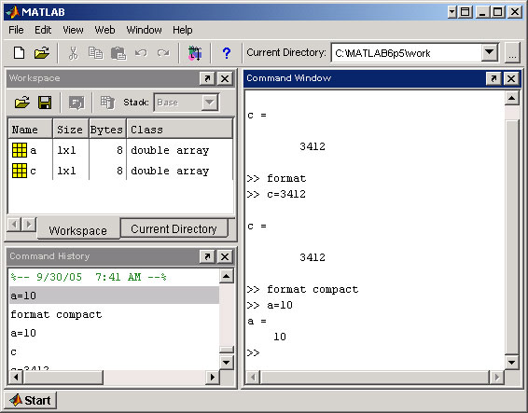Select format compact in Command History

tap(56, 314)
